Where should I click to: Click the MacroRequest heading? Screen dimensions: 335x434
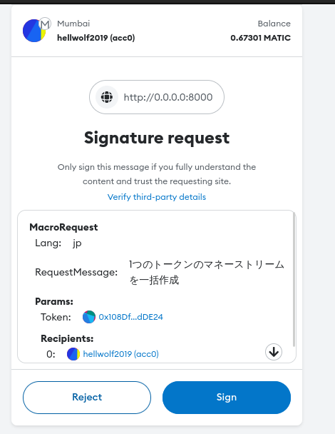(x=63, y=227)
